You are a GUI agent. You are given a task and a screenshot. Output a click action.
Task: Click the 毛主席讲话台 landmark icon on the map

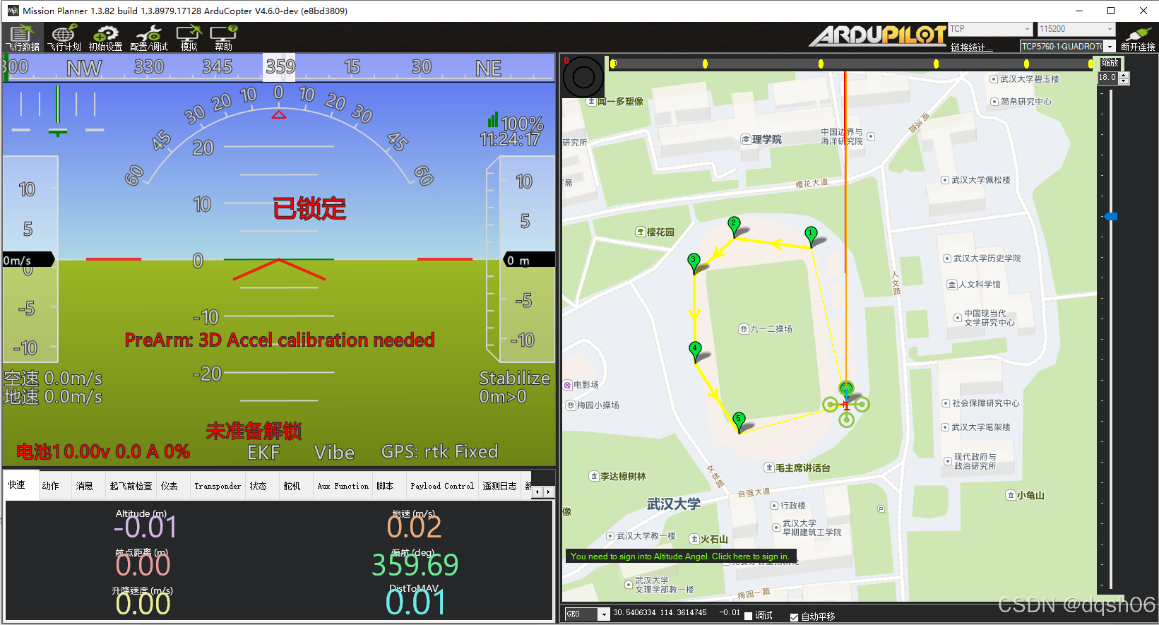(769, 468)
